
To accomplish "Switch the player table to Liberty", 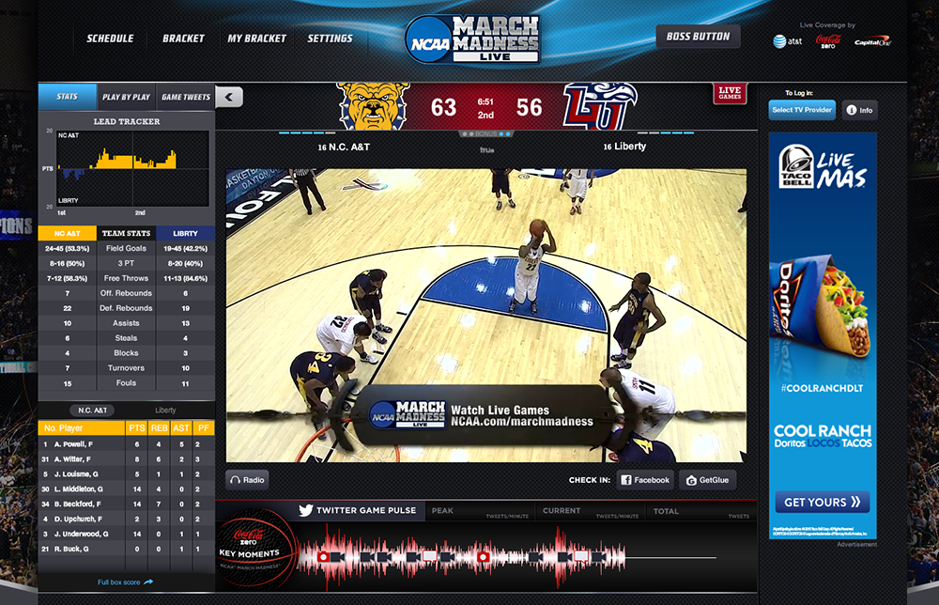I will (165, 411).
